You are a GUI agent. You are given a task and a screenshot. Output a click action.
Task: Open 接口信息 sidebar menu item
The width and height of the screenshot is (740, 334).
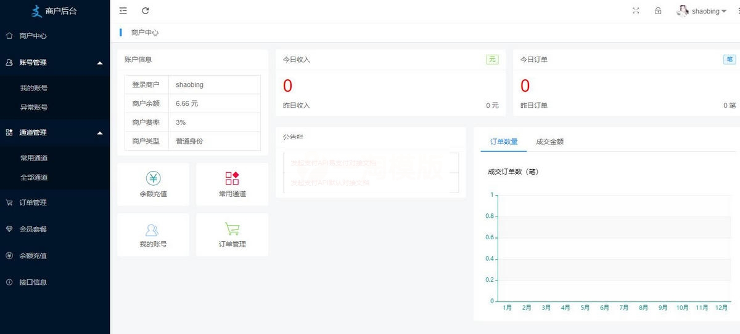[x=33, y=282]
